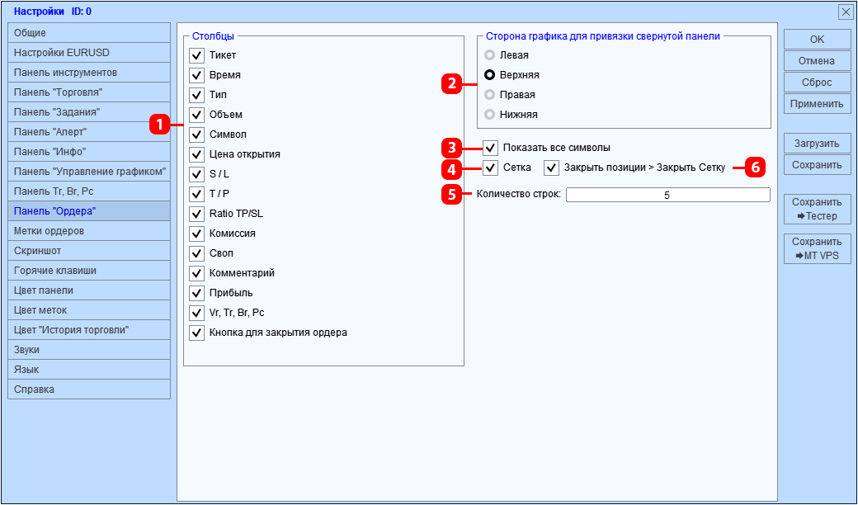The height and width of the screenshot is (505, 858).
Task: Open the Общие settings tab
Action: point(89,33)
